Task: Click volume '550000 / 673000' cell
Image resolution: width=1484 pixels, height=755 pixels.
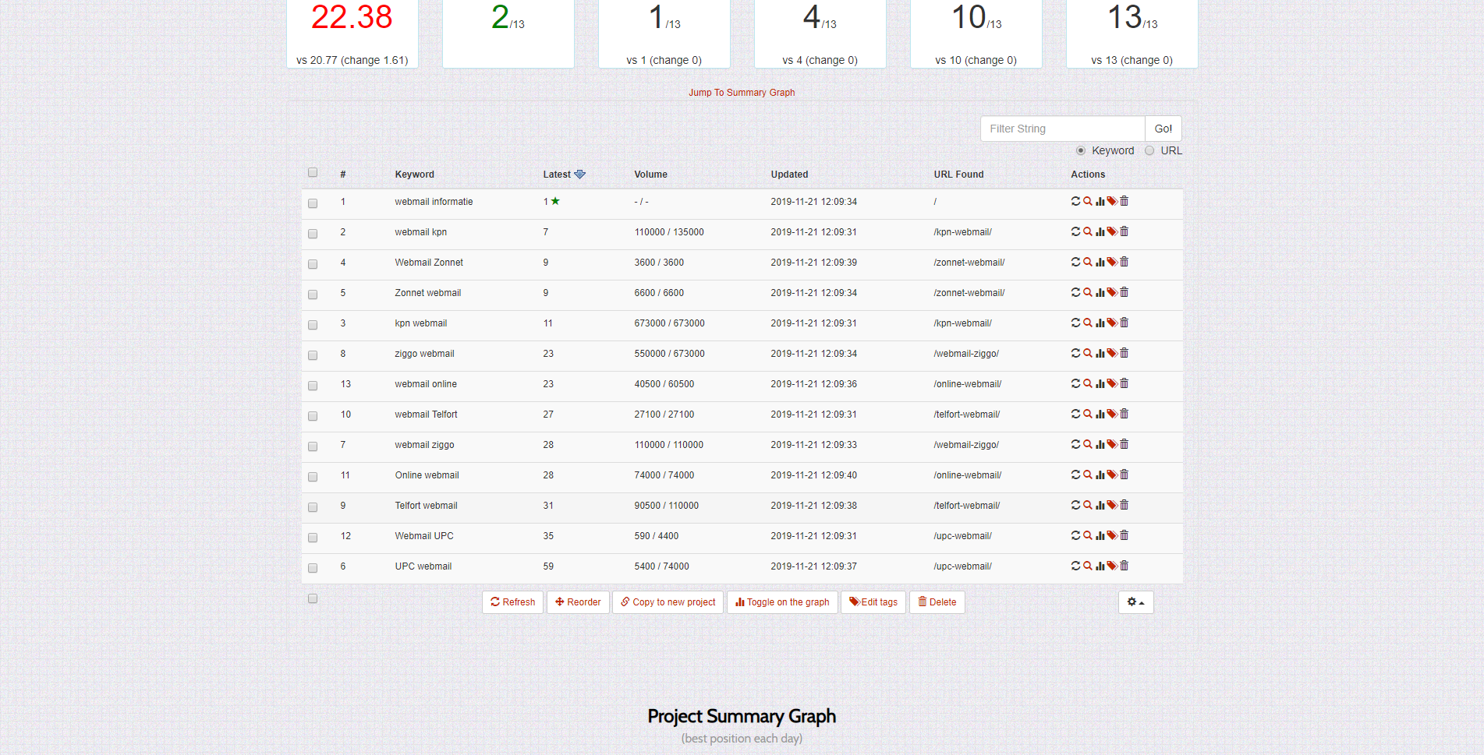Action: pos(669,354)
